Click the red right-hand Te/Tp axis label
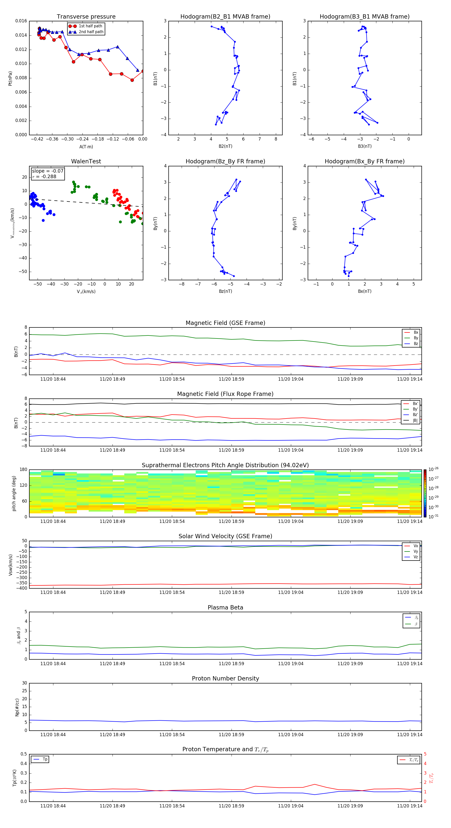 point(431,778)
